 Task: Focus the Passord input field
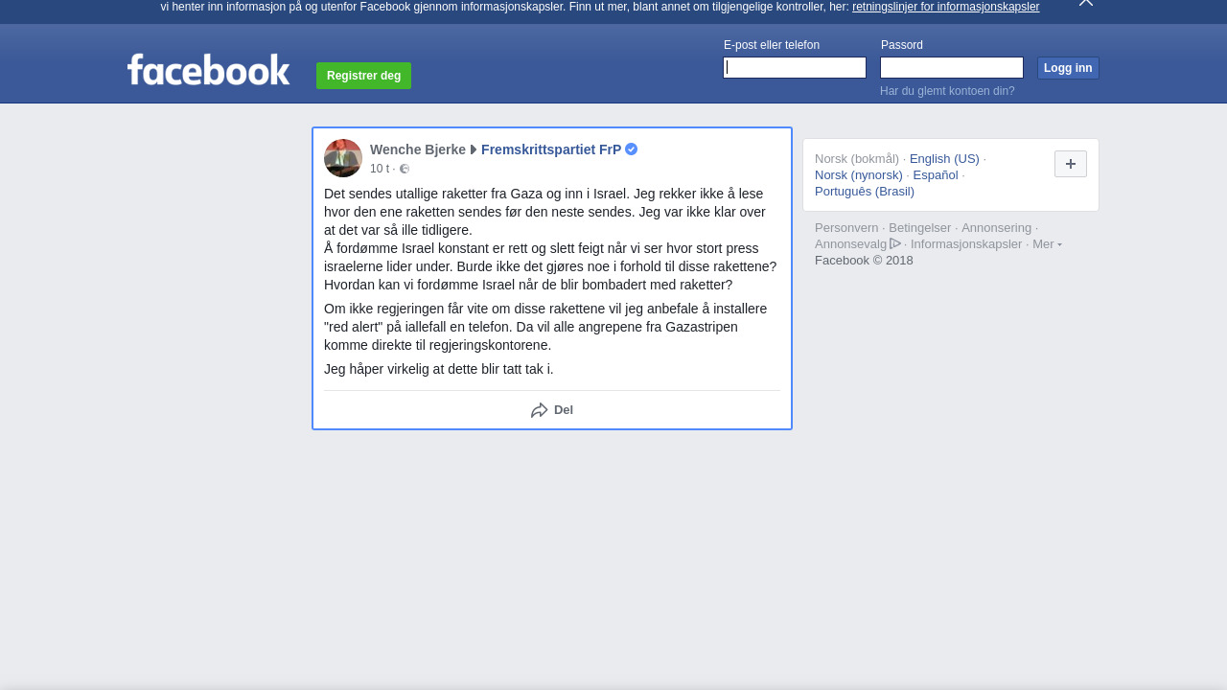click(x=952, y=67)
